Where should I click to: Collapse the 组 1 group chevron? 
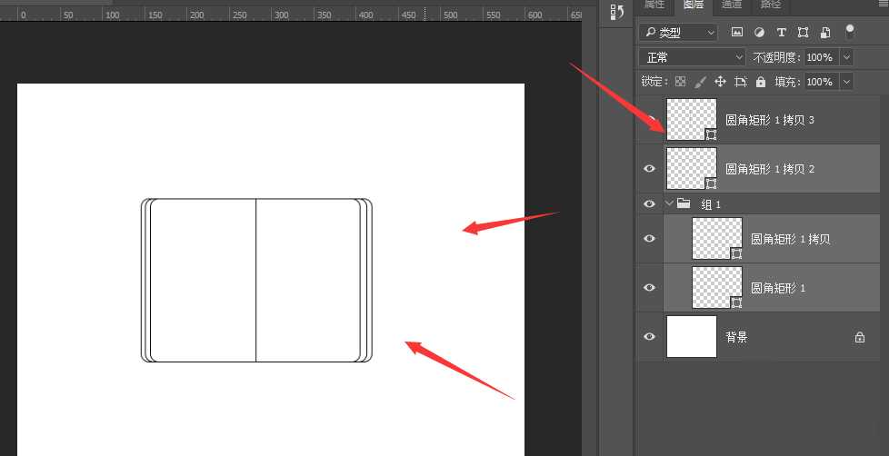coord(670,203)
